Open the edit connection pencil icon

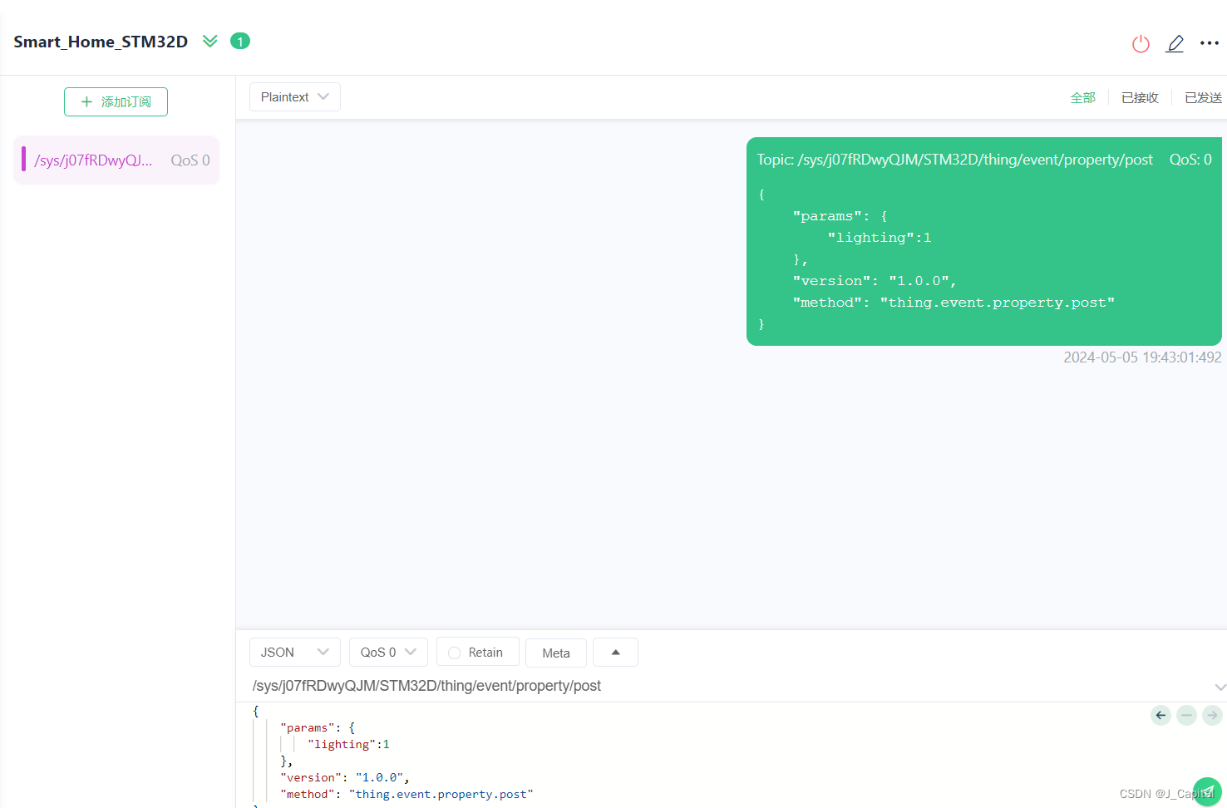click(x=1175, y=43)
